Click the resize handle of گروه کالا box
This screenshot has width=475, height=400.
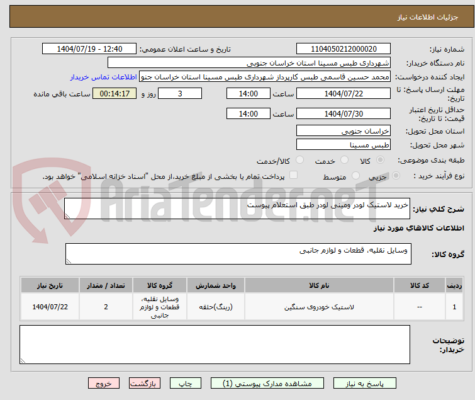point(69,261)
